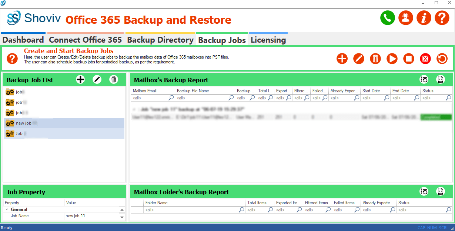455x231 pixels.
Task: Sort by Mailbox Email column header
Action: (x=153, y=91)
